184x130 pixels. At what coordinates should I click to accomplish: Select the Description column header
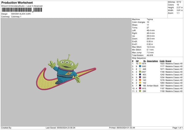coord(152,61)
